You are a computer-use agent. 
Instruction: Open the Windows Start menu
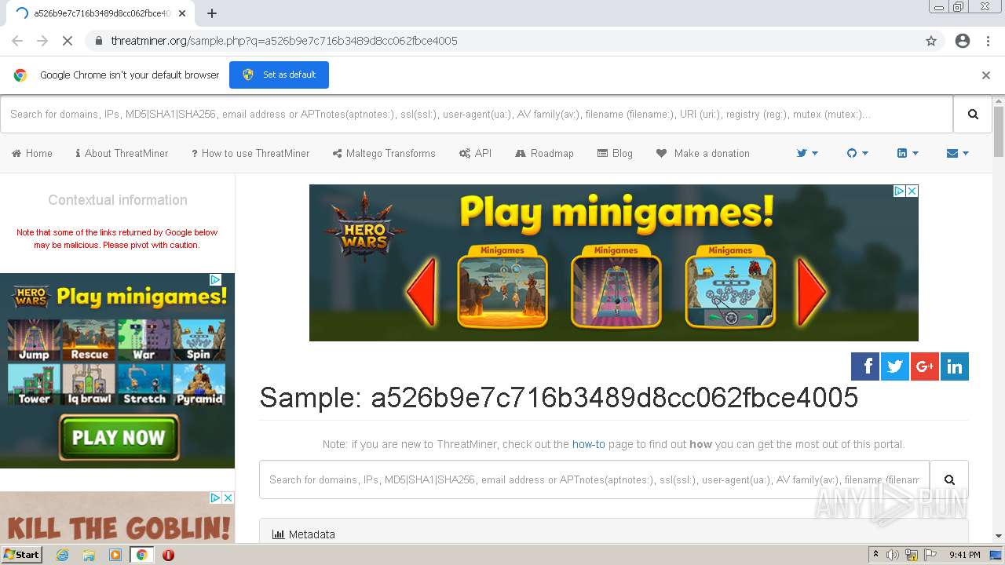pyautogui.click(x=22, y=555)
